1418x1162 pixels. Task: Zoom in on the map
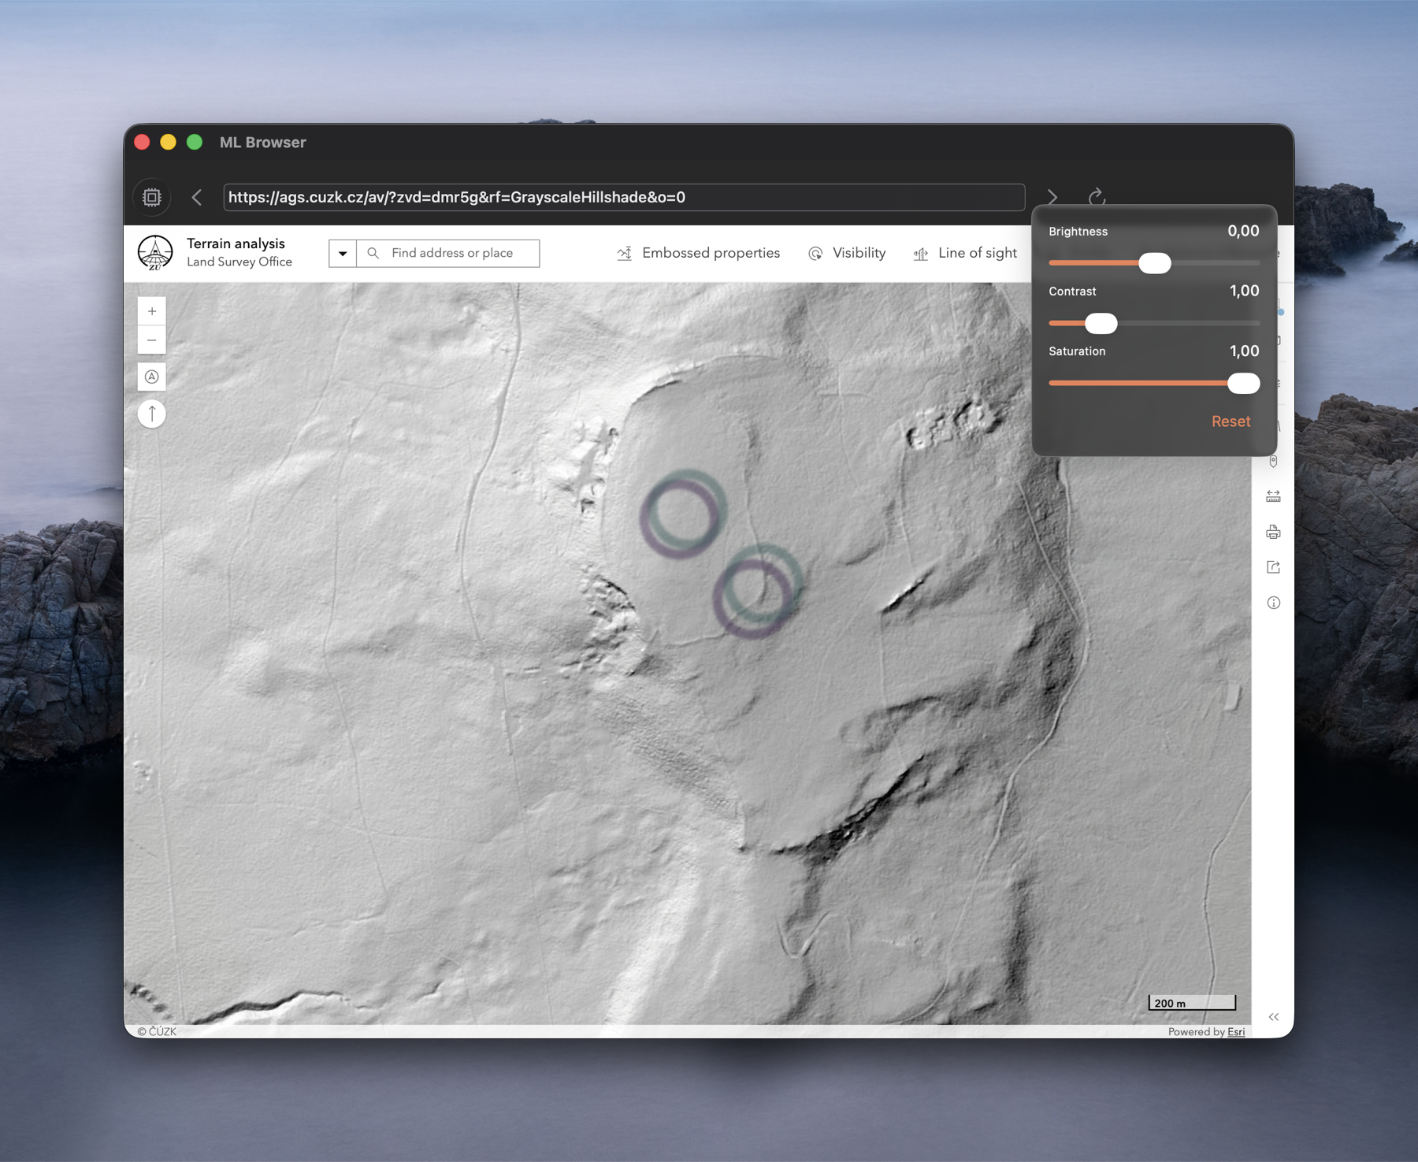tap(152, 311)
